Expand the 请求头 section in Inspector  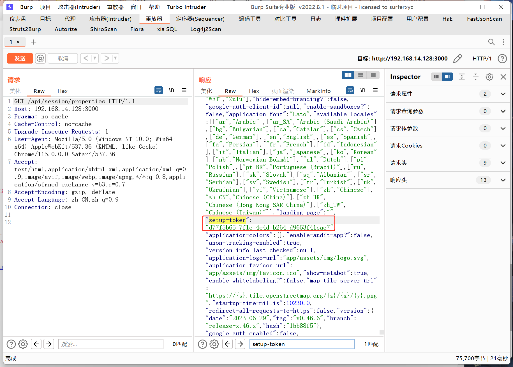pos(503,163)
